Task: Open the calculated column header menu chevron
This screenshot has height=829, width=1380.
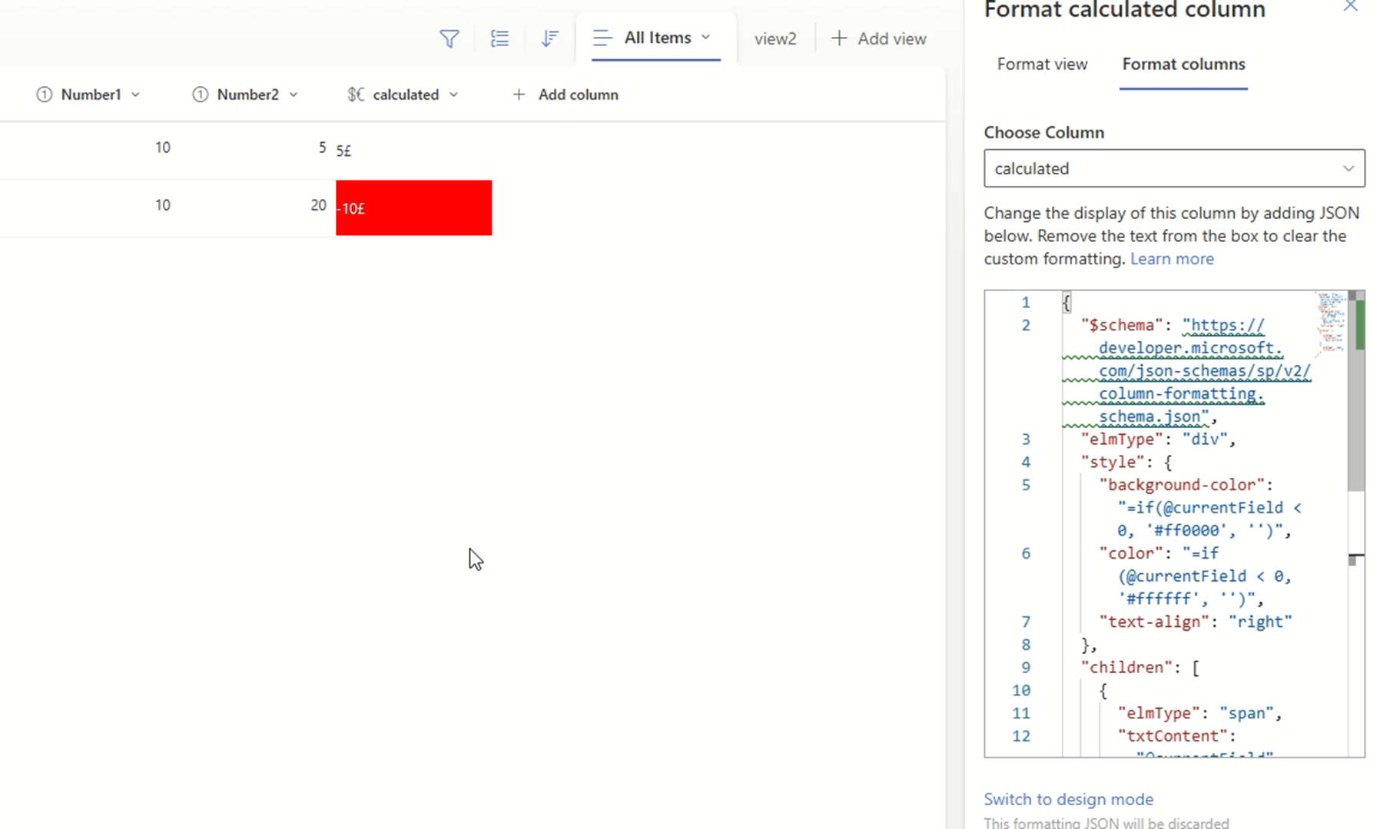Action: 453,95
